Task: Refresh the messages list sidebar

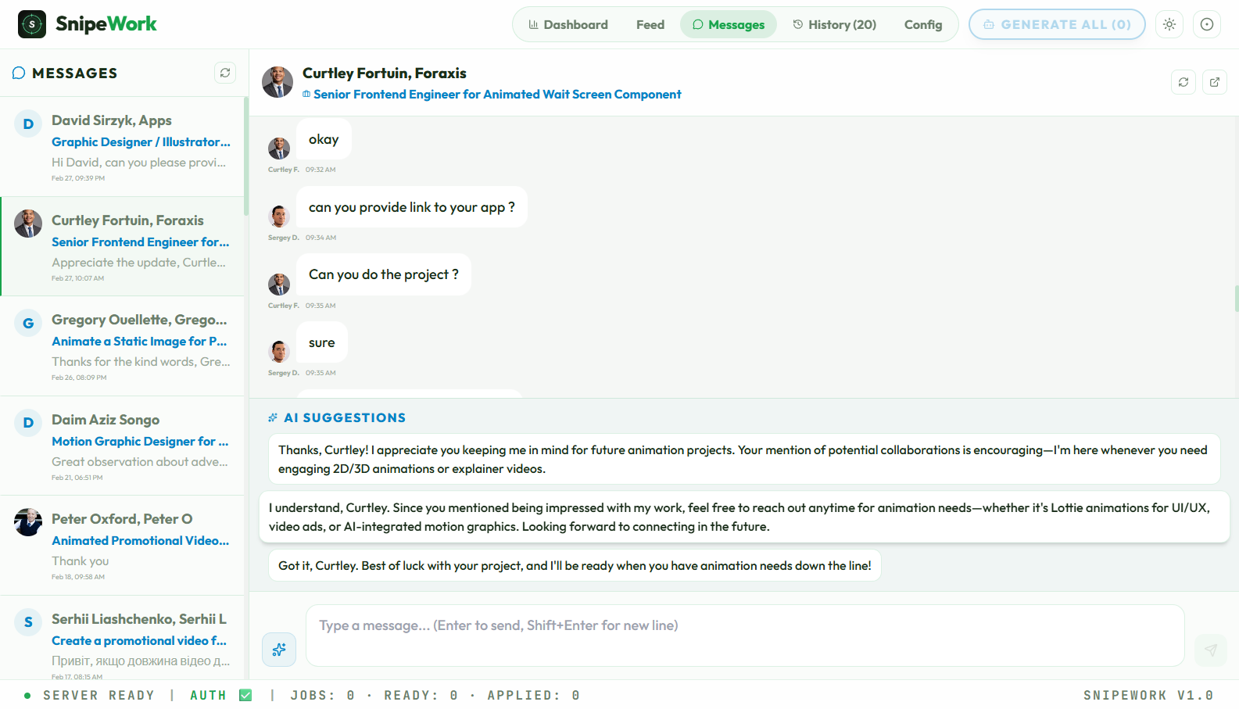Action: point(225,73)
